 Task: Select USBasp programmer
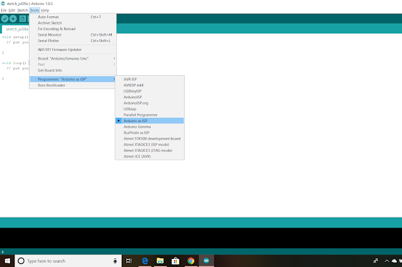(149, 108)
